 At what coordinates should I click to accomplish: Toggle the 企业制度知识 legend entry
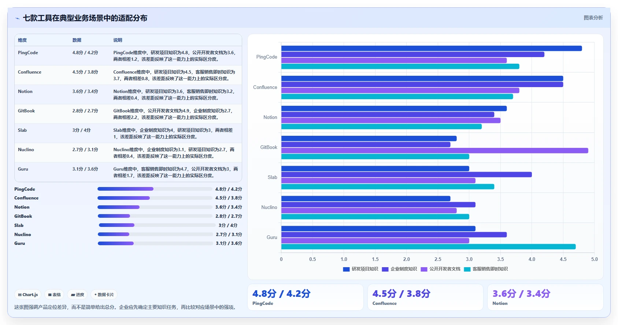point(399,269)
